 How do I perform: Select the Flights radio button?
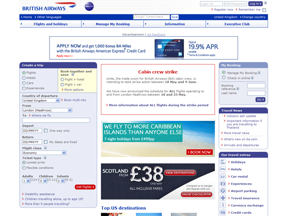[x=24, y=73]
